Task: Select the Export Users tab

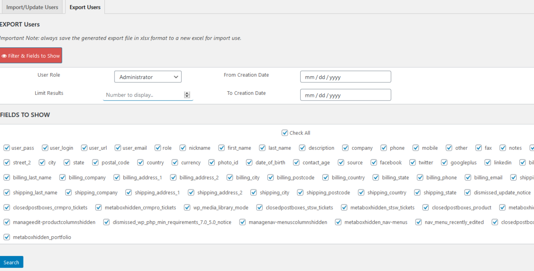Action: pyautogui.click(x=85, y=7)
